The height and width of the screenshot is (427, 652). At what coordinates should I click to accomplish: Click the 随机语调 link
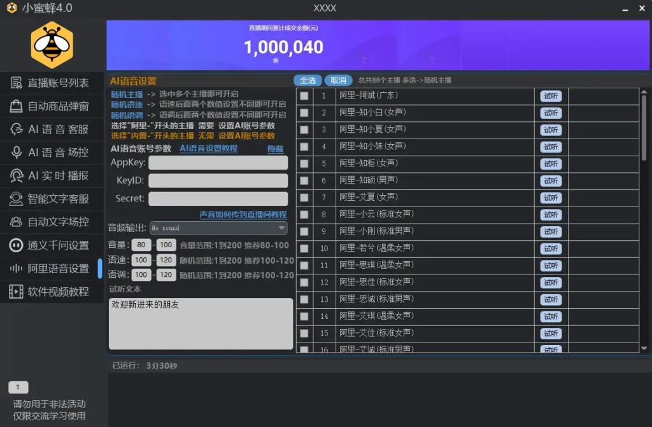click(127, 115)
